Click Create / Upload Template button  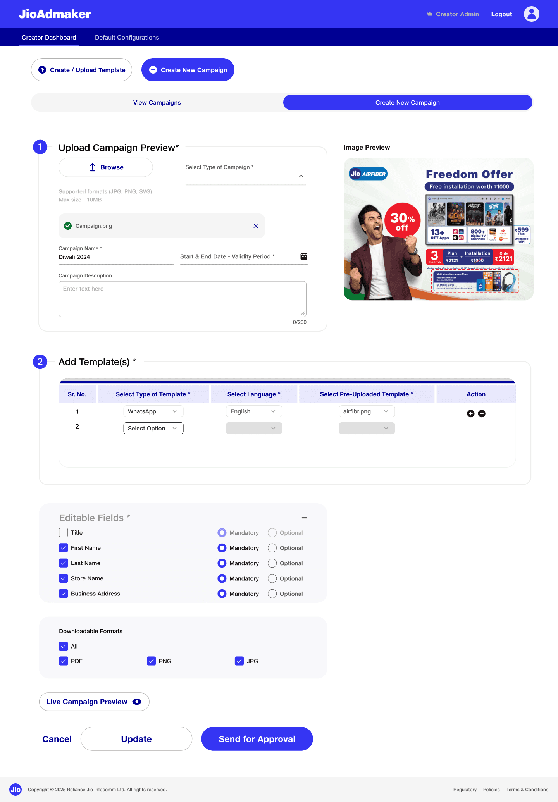(x=81, y=70)
